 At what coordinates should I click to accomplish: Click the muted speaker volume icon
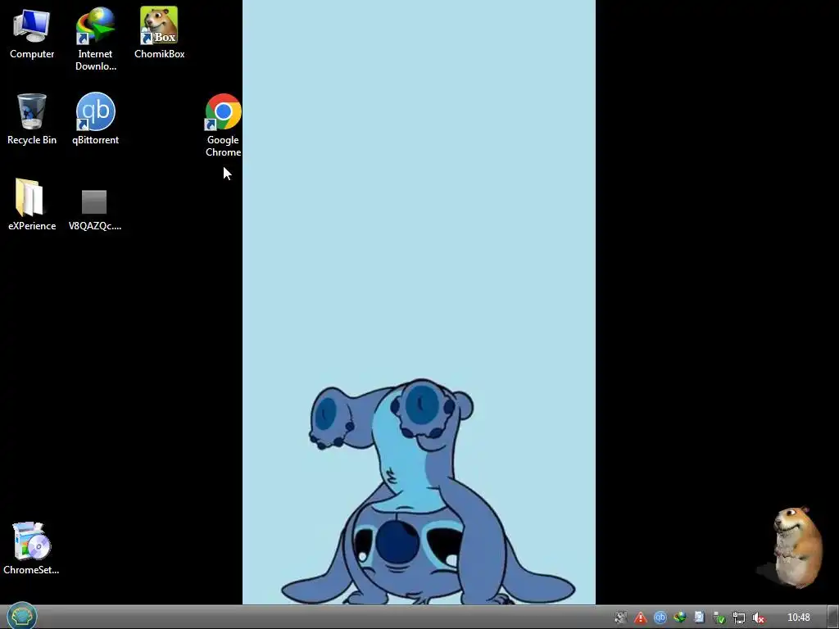[x=758, y=618]
